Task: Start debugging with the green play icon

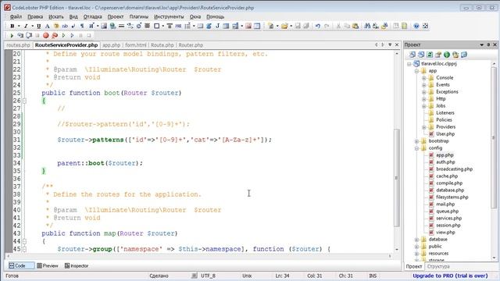Action: pos(12,35)
